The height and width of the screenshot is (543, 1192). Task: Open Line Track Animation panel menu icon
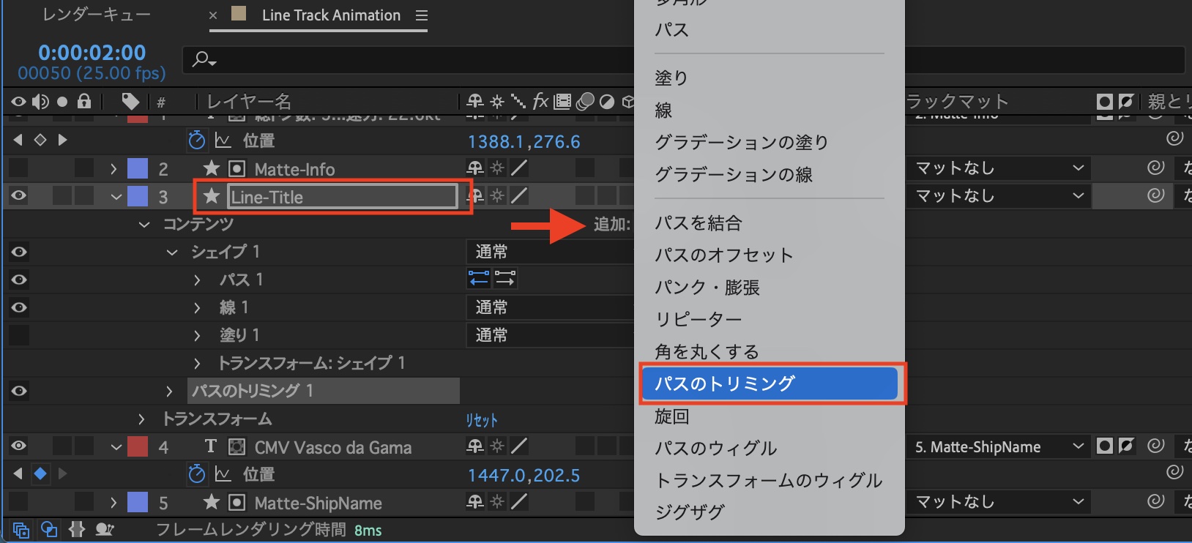(421, 15)
